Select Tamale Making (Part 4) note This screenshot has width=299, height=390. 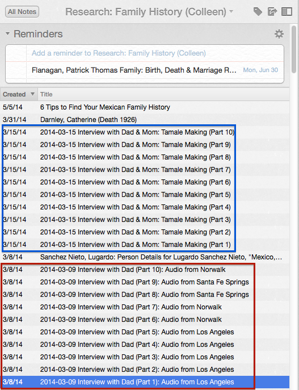[x=145, y=207]
